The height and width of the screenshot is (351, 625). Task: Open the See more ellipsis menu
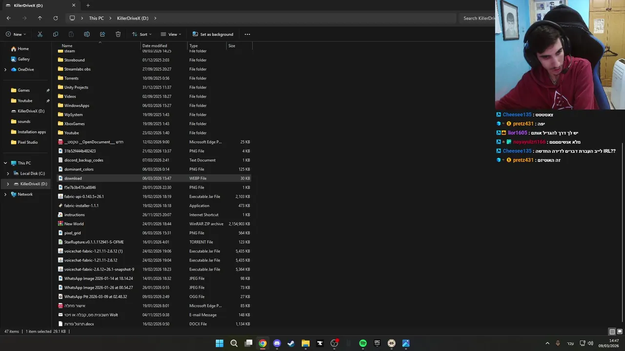pyautogui.click(x=247, y=34)
